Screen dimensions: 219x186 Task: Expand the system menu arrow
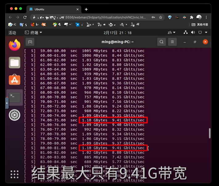tap(206, 32)
